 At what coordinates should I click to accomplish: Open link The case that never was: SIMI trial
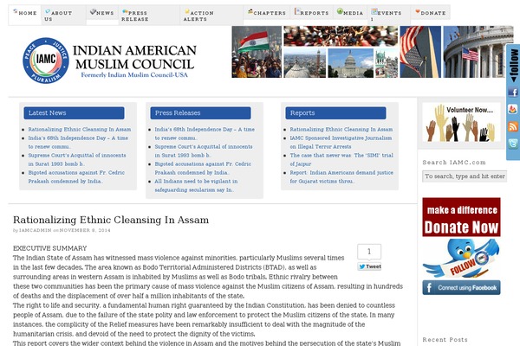click(x=341, y=159)
